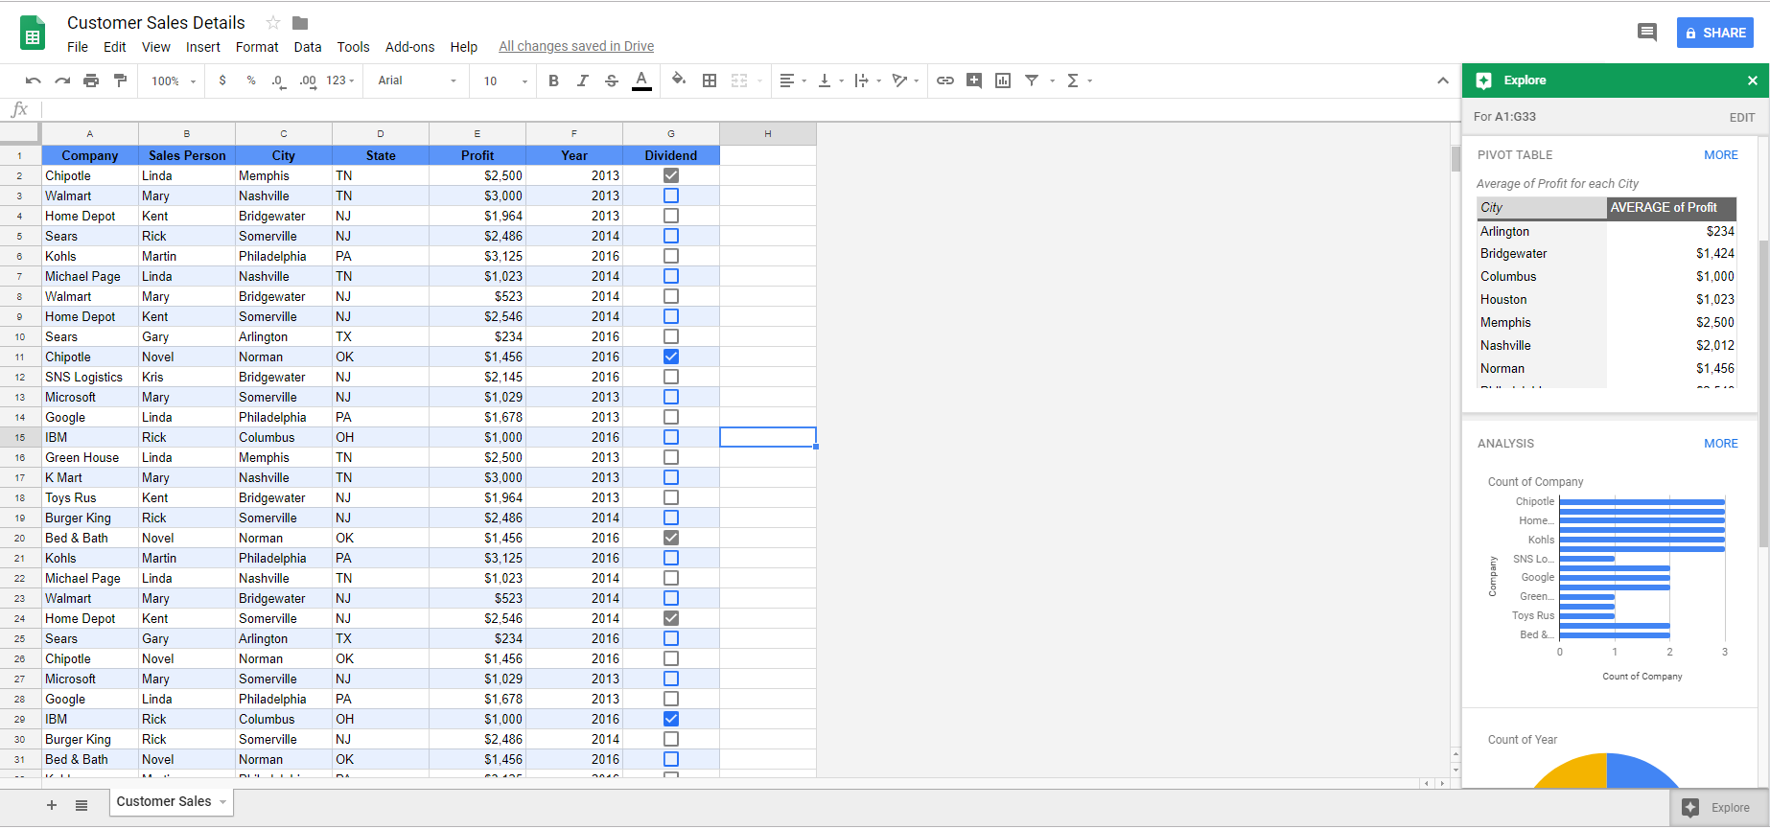This screenshot has height=829, width=1770.
Task: Open the zoom 100% dropdown
Action: 174,81
